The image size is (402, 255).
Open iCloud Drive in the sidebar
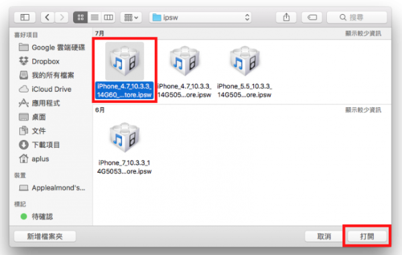(45, 89)
